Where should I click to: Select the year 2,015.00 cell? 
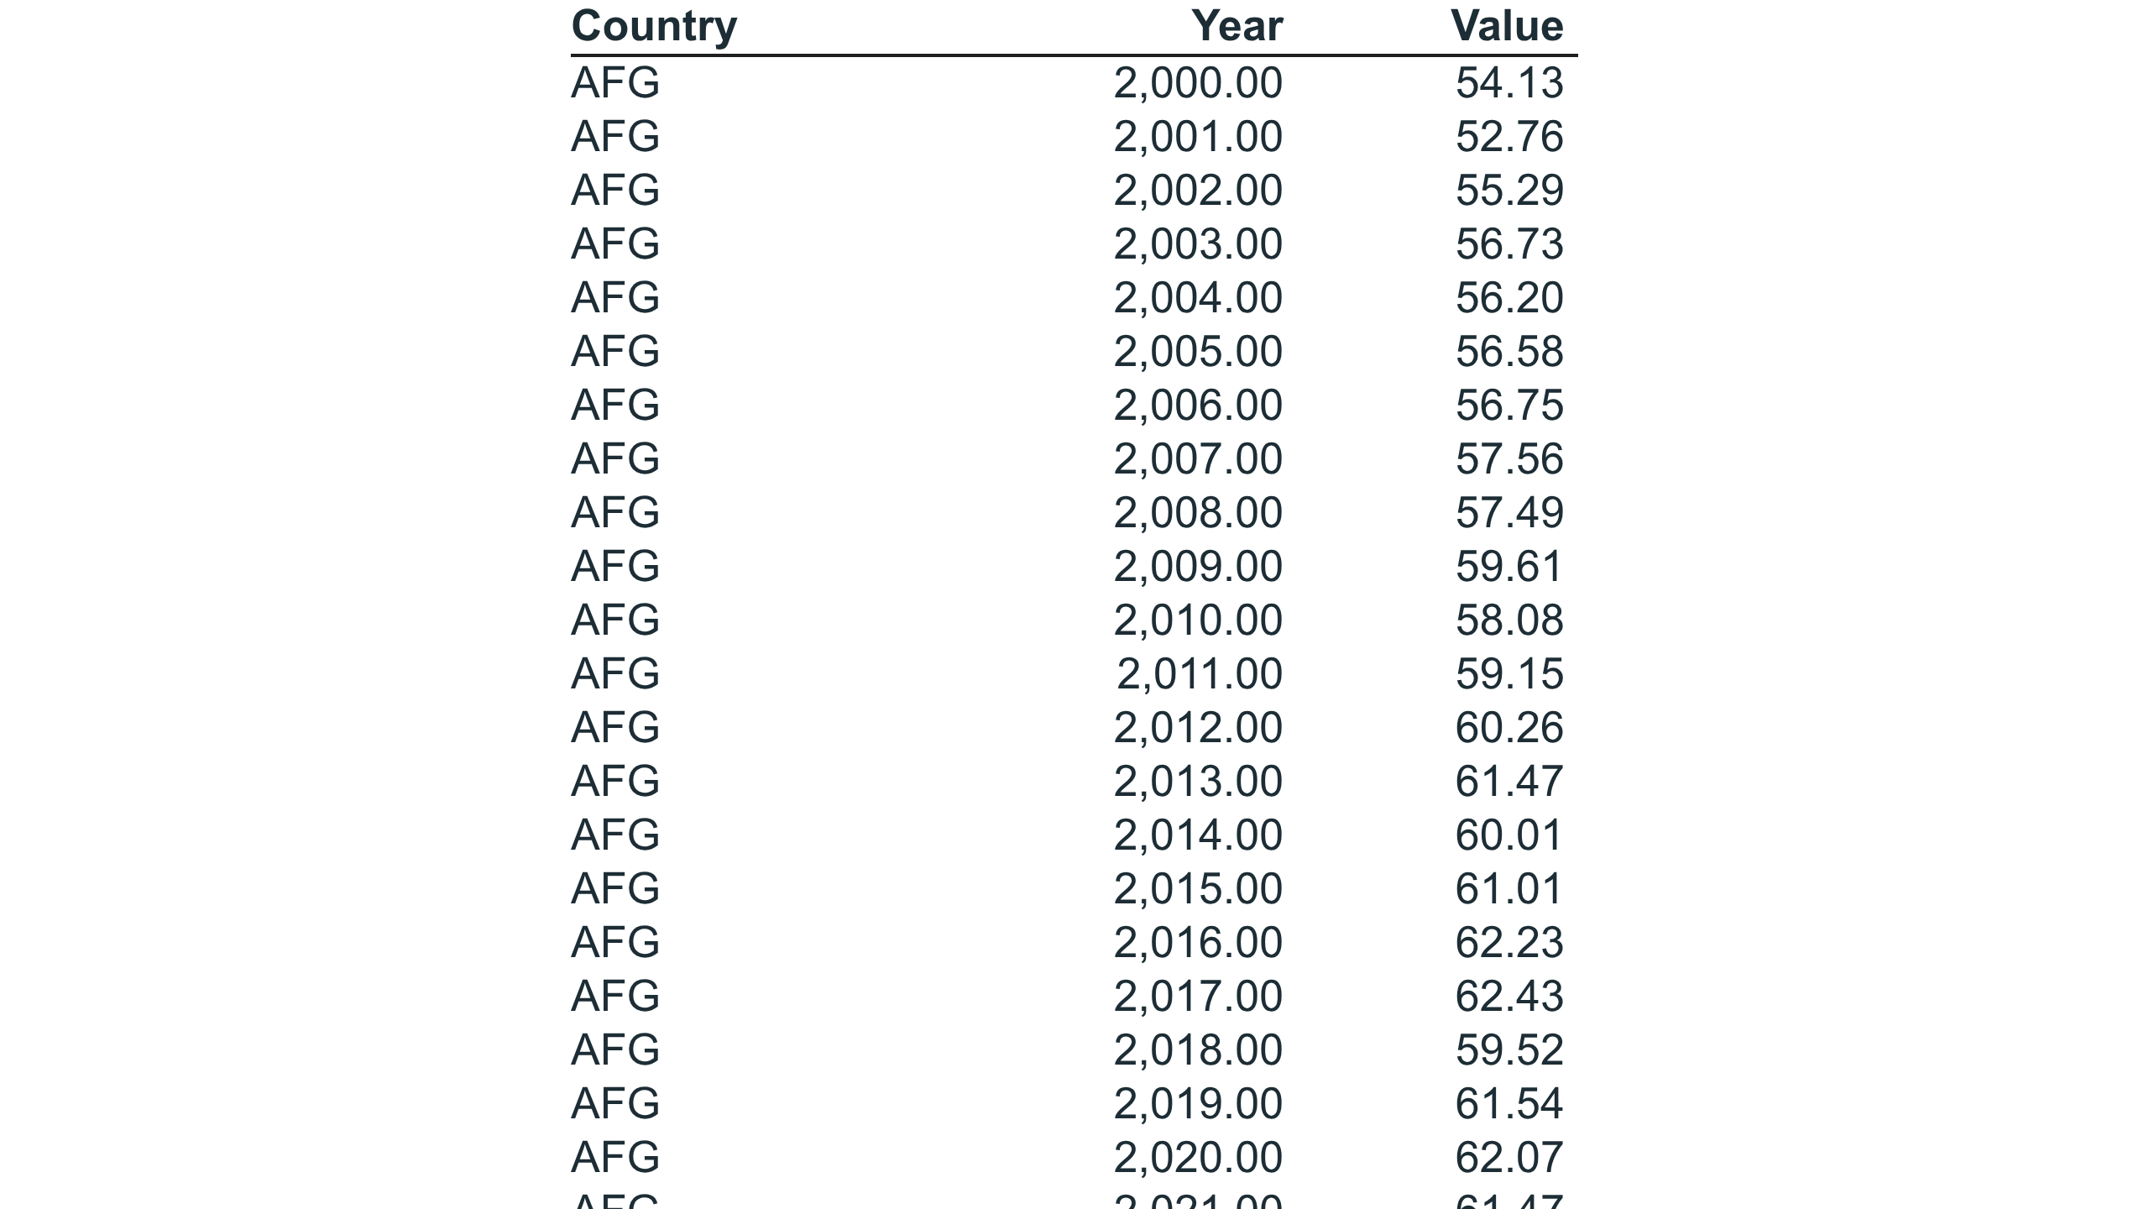tap(1198, 889)
